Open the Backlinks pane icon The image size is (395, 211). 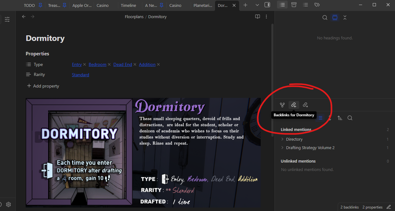point(294,105)
